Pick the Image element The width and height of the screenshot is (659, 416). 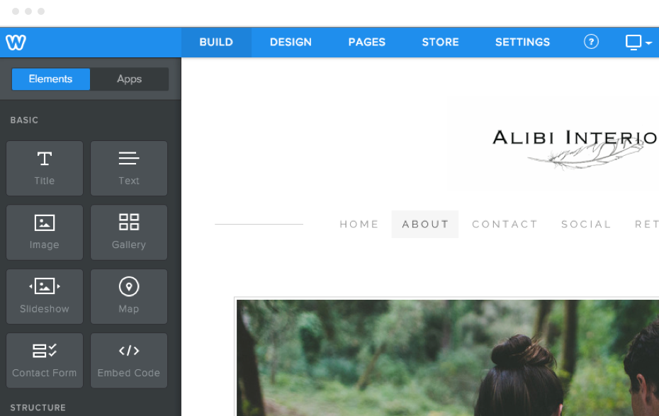[45, 232]
